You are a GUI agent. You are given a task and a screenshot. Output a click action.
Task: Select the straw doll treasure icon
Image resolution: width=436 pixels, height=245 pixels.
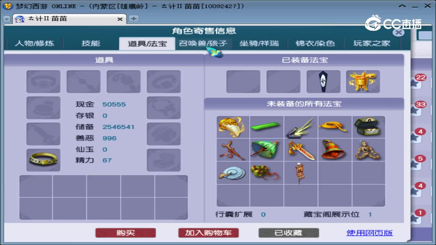click(x=369, y=150)
